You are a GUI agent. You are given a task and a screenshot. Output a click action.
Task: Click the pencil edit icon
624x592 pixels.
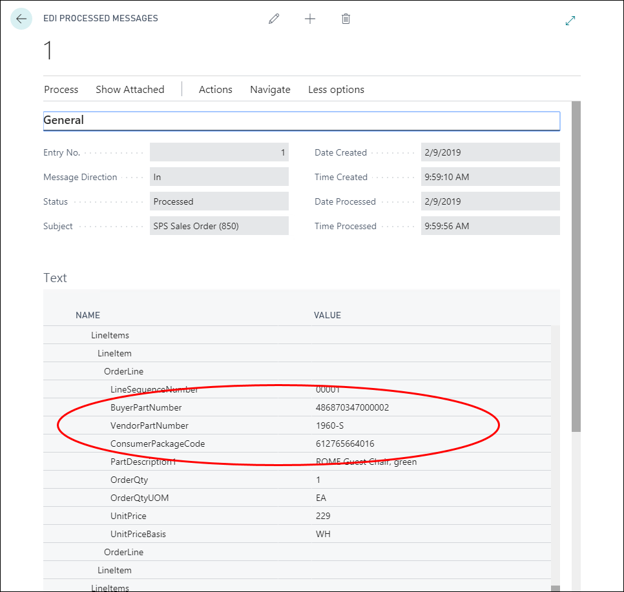click(x=274, y=19)
